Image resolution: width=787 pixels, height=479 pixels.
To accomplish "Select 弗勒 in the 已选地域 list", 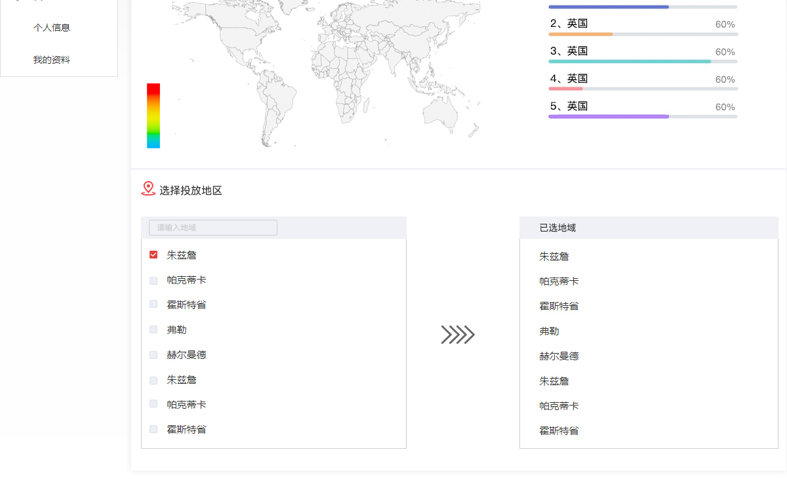I will 550,331.
